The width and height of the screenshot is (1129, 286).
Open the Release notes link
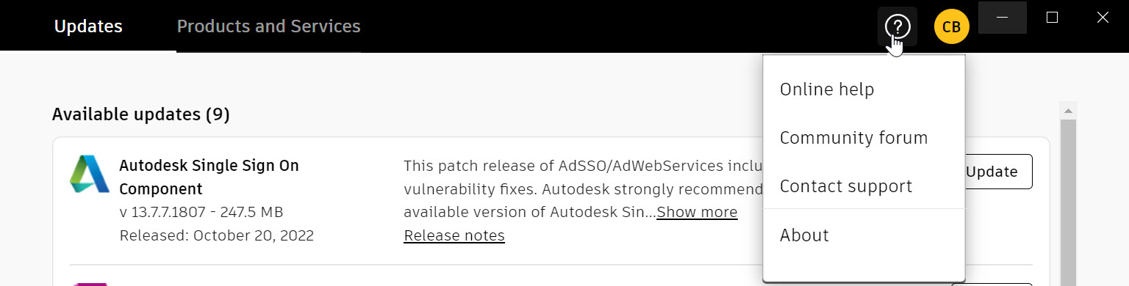pyautogui.click(x=454, y=235)
